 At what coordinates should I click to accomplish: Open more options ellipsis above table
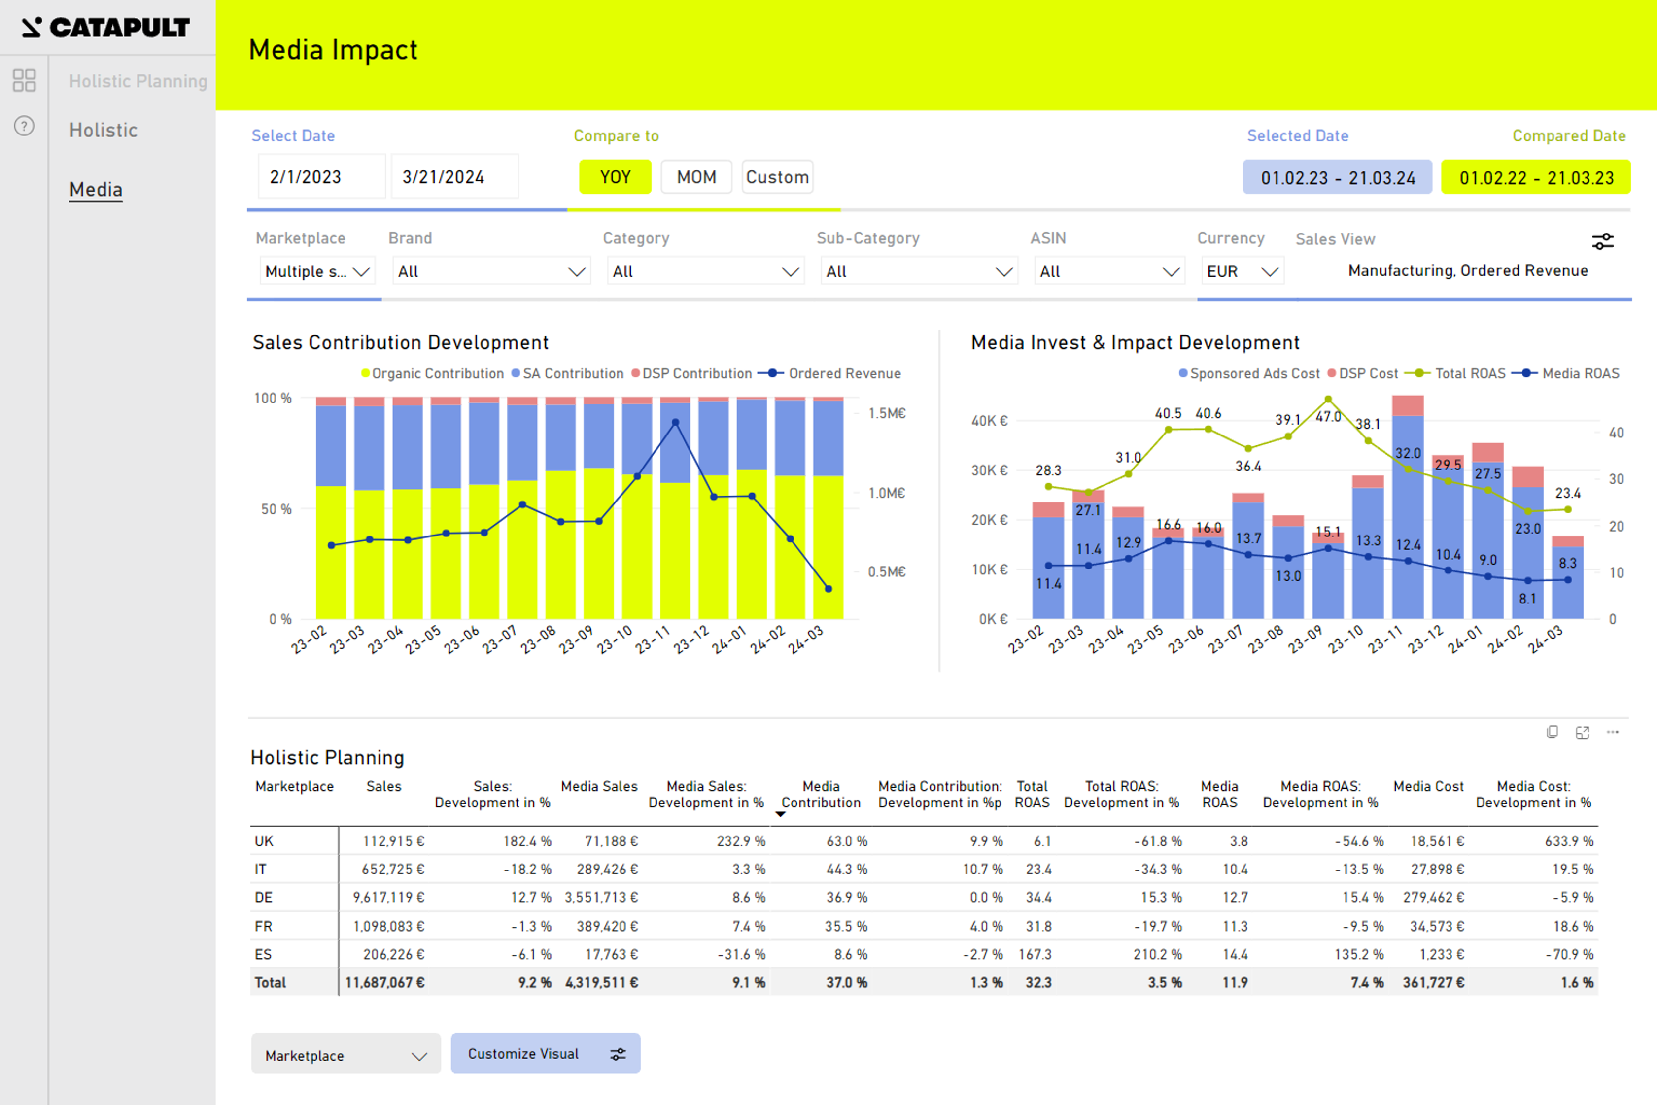point(1613,732)
